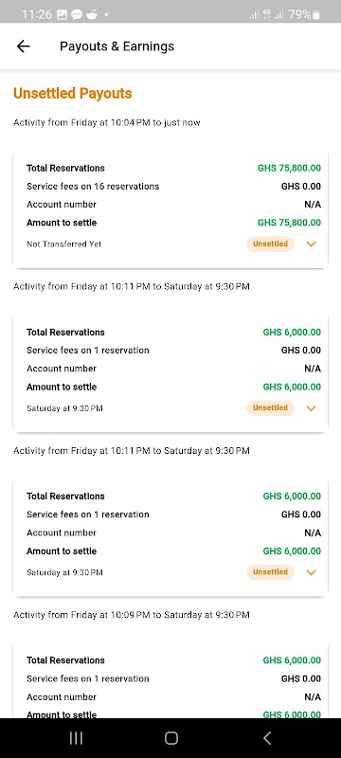
Task: Tap Service fees on 16 reservations row
Action: point(173,186)
